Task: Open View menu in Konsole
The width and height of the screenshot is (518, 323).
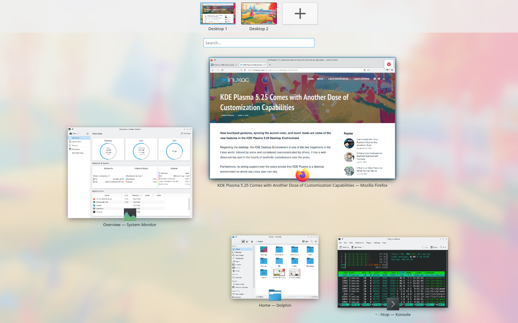Action: point(351,243)
